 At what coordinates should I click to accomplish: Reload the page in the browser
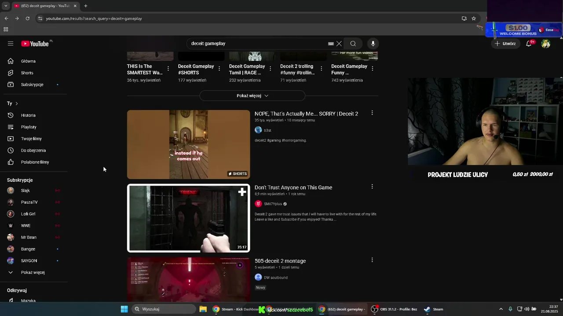[27, 18]
